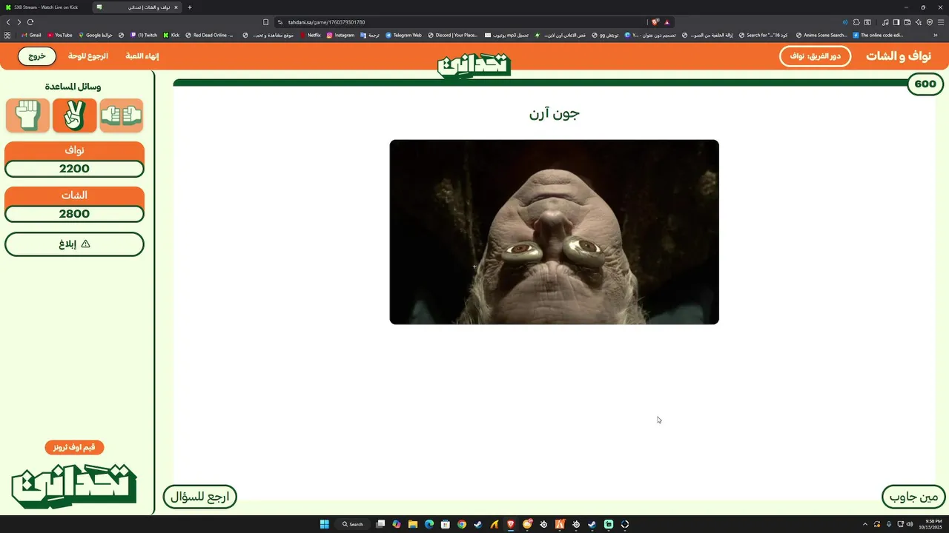Click الرجوع للوحة return to board
The height and width of the screenshot is (533, 949).
click(x=88, y=56)
